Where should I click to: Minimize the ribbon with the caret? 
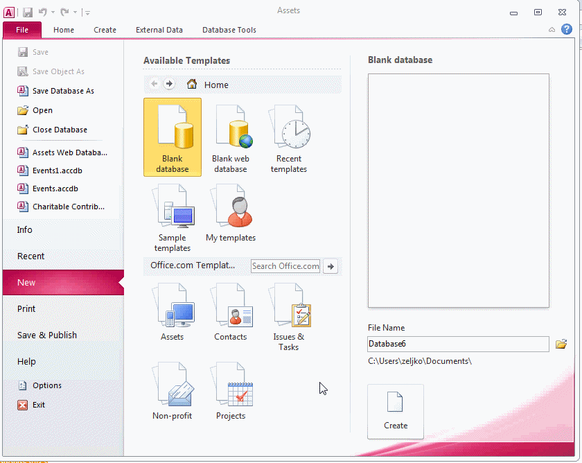click(x=552, y=30)
